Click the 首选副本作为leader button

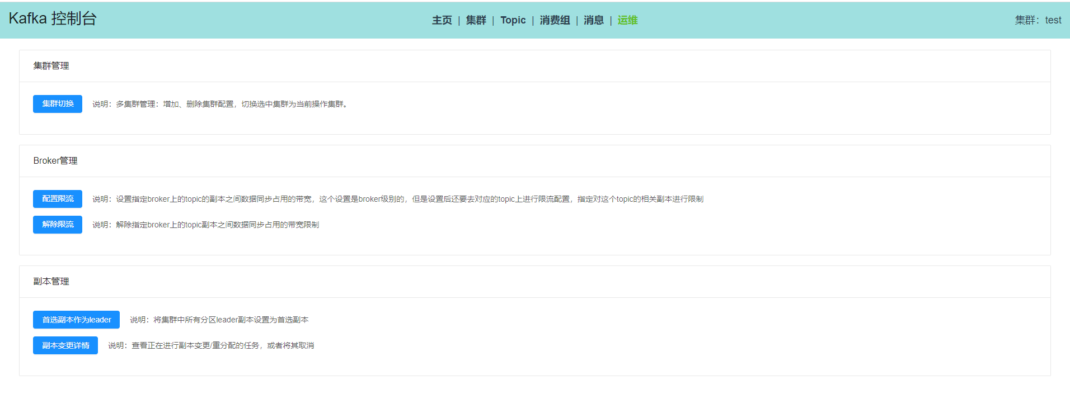pos(76,320)
